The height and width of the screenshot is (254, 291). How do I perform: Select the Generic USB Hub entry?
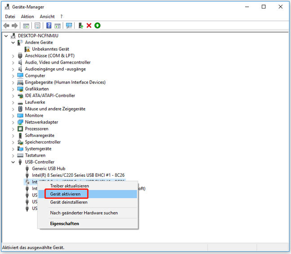(x=48, y=169)
